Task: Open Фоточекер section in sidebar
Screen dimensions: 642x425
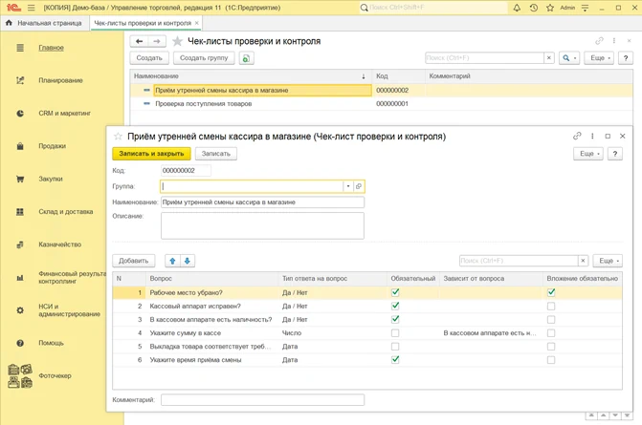Action: pyautogui.click(x=55, y=375)
